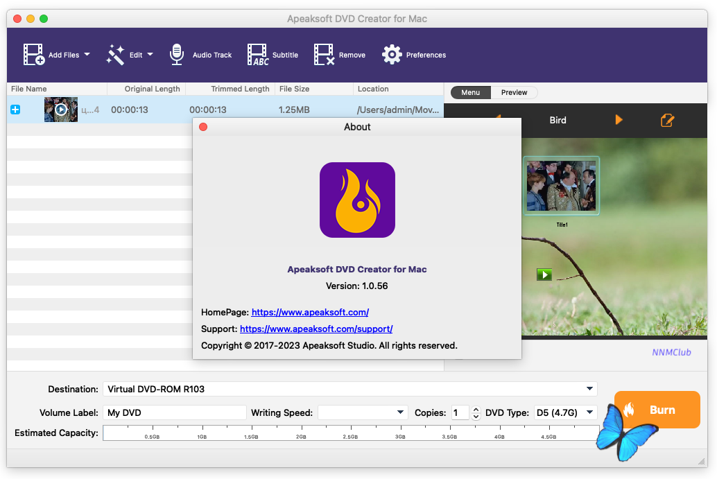This screenshot has width=717, height=479.
Task: Expand the file row with plus icon
Action: (15, 110)
